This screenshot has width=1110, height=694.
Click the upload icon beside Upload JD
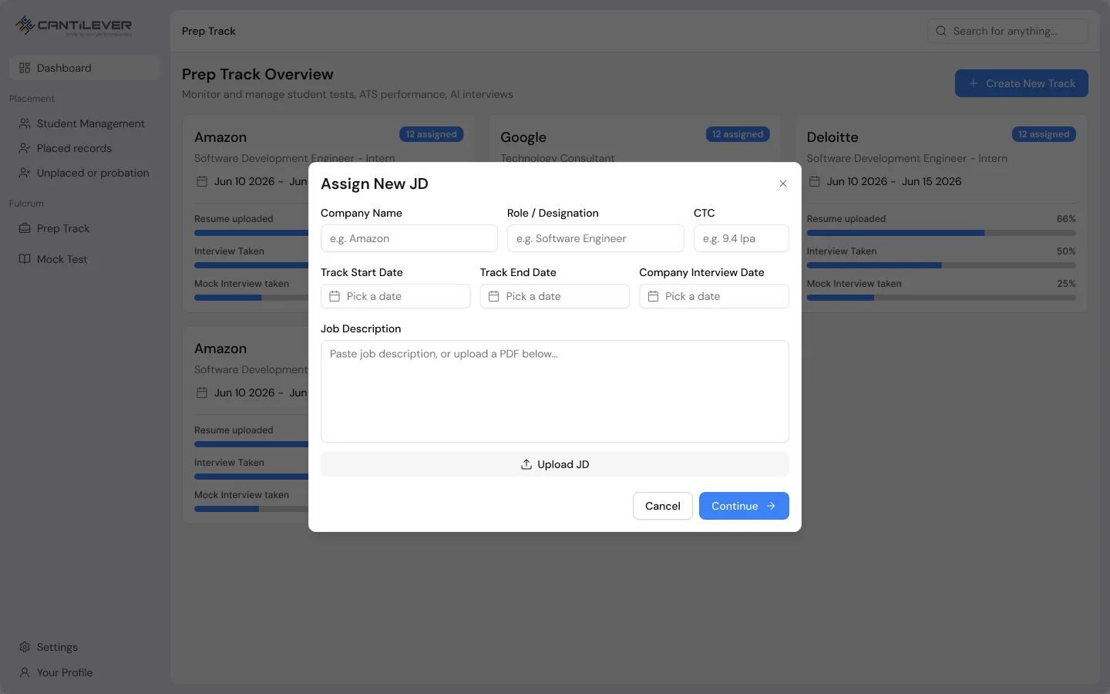(x=526, y=464)
